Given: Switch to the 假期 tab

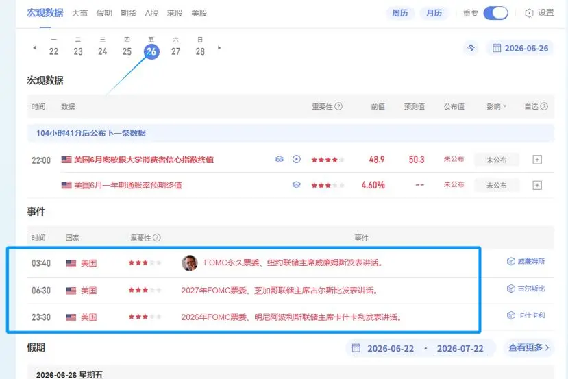Looking at the screenshot, I should pos(104,14).
